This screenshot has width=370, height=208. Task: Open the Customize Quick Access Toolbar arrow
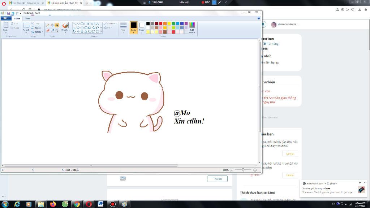[21, 13]
